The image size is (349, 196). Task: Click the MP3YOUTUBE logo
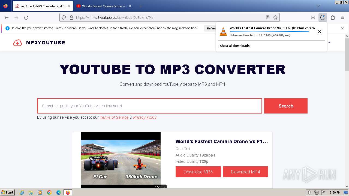[39, 43]
